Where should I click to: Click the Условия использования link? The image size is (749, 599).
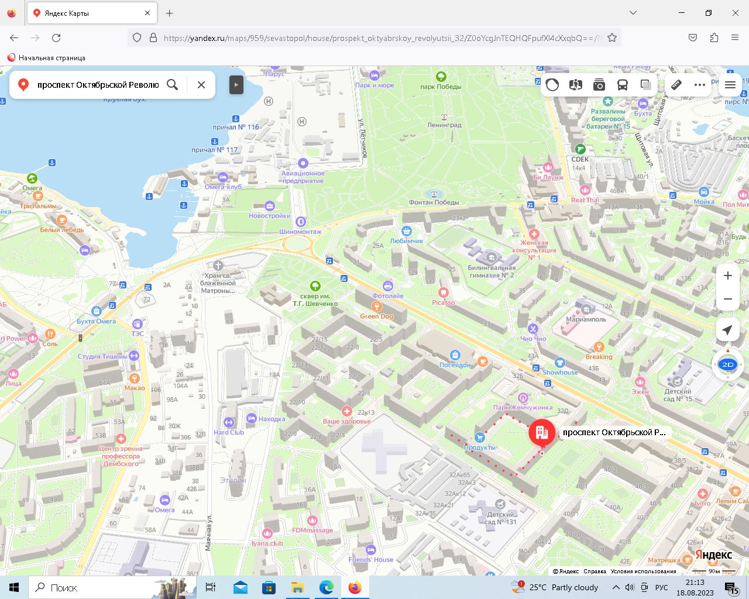click(643, 572)
